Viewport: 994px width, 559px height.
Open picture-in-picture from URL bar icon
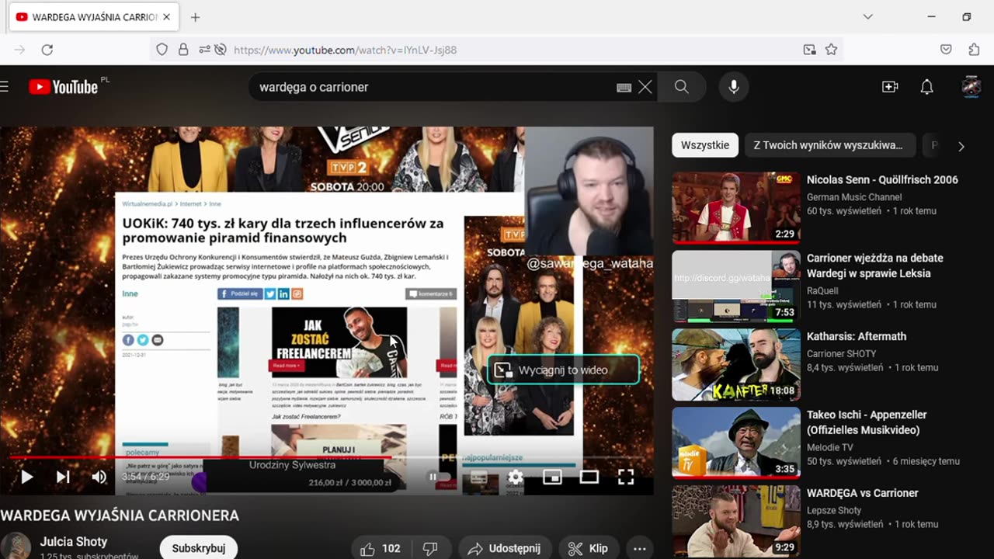[809, 50]
